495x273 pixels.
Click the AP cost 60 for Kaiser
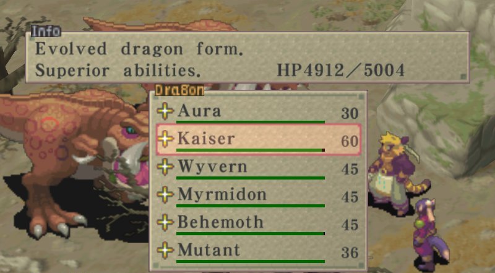coord(350,141)
